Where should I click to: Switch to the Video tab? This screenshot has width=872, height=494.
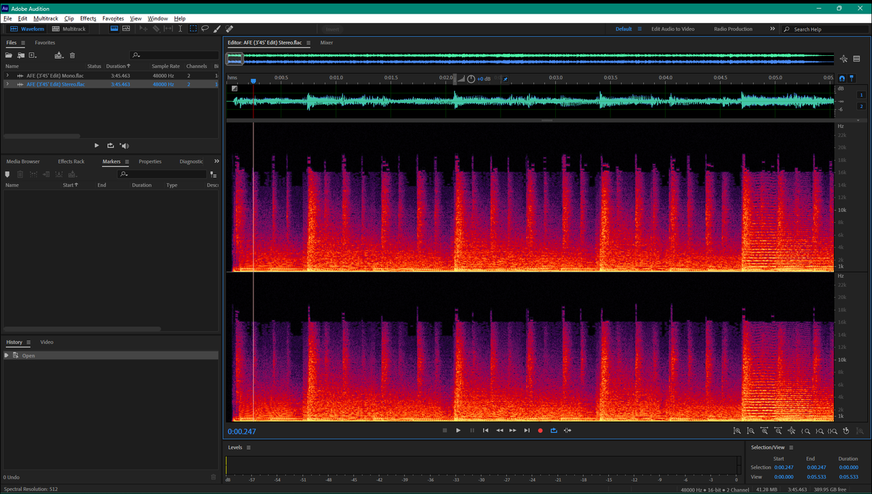tap(46, 342)
